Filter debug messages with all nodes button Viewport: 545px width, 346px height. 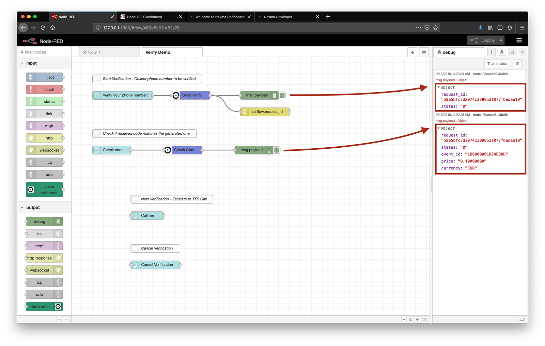click(497, 63)
